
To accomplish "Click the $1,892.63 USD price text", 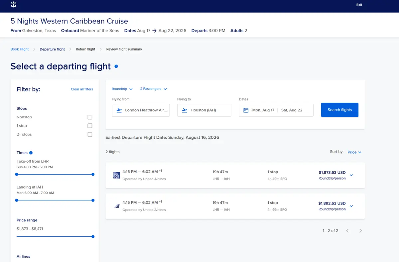I will click(x=332, y=203).
